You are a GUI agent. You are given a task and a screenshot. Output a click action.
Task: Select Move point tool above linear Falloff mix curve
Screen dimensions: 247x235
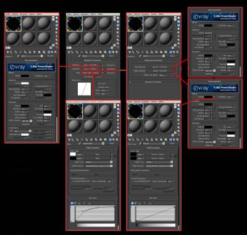coord(132,203)
